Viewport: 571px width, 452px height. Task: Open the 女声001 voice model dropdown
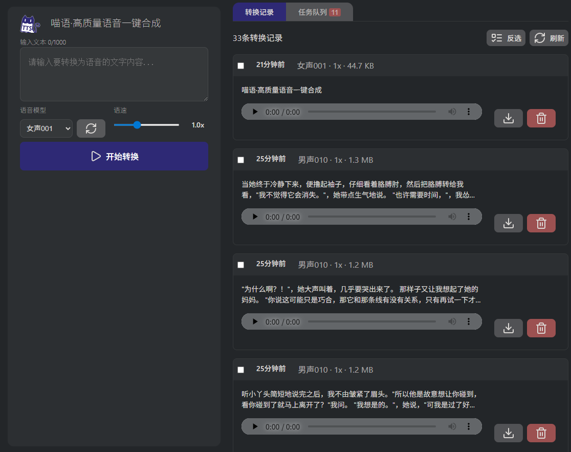46,128
